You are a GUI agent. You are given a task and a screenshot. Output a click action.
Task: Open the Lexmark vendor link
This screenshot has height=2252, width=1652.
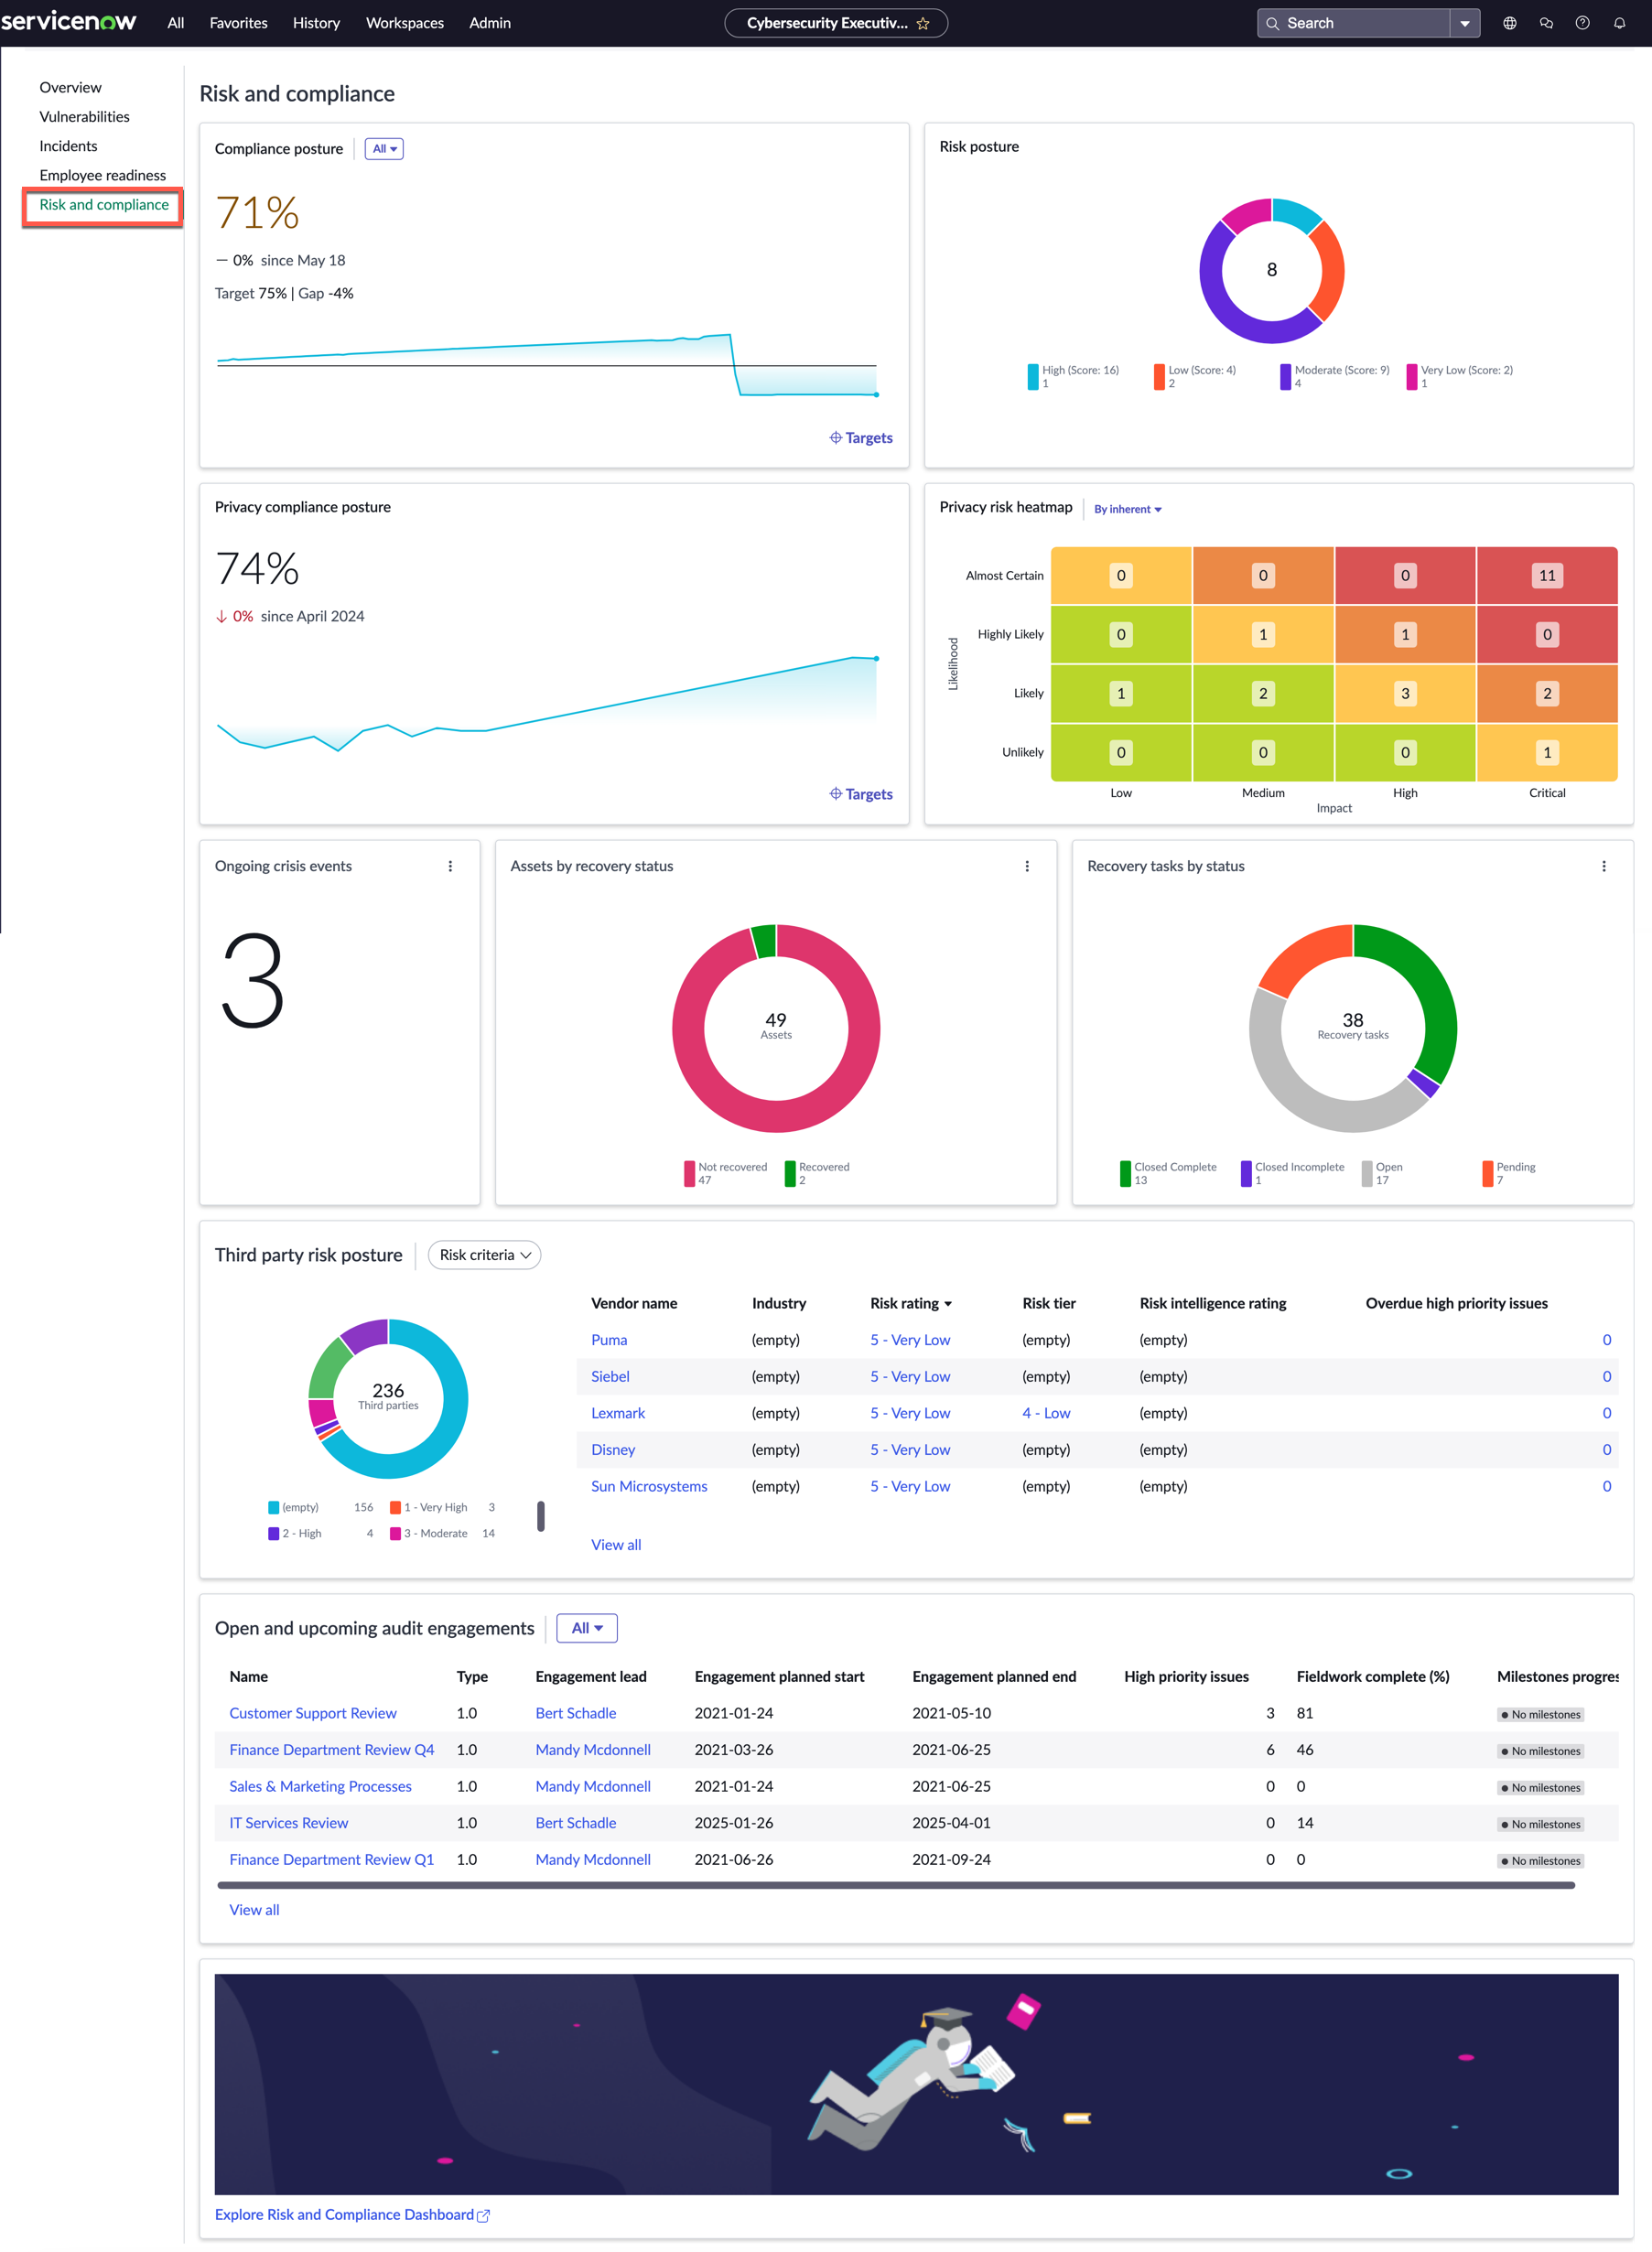[618, 1412]
